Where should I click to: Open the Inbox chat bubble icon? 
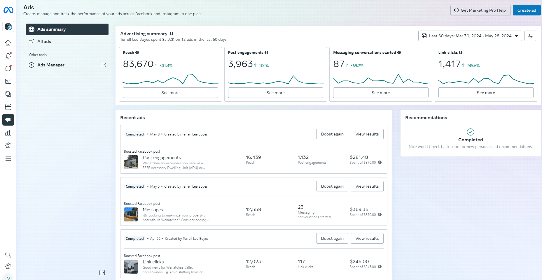click(8, 68)
